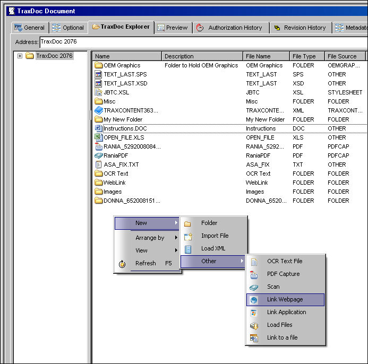
Task: Click the Link Webpage globe icon
Action: pyautogui.click(x=254, y=300)
